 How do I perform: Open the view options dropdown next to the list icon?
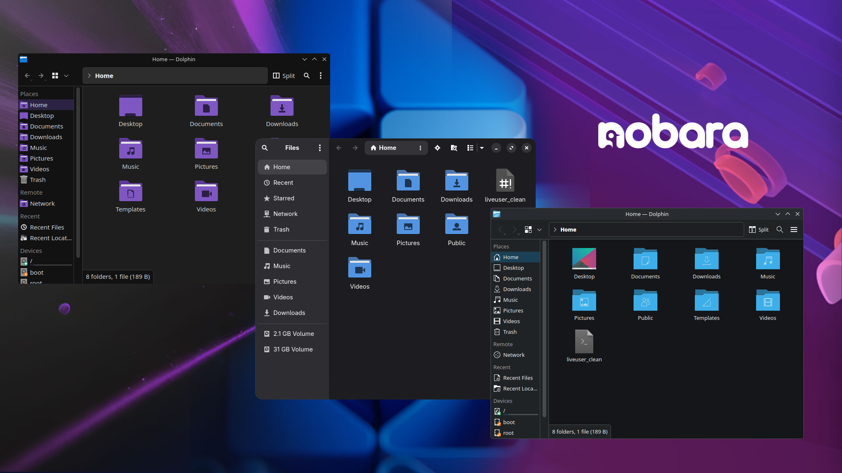[x=481, y=148]
